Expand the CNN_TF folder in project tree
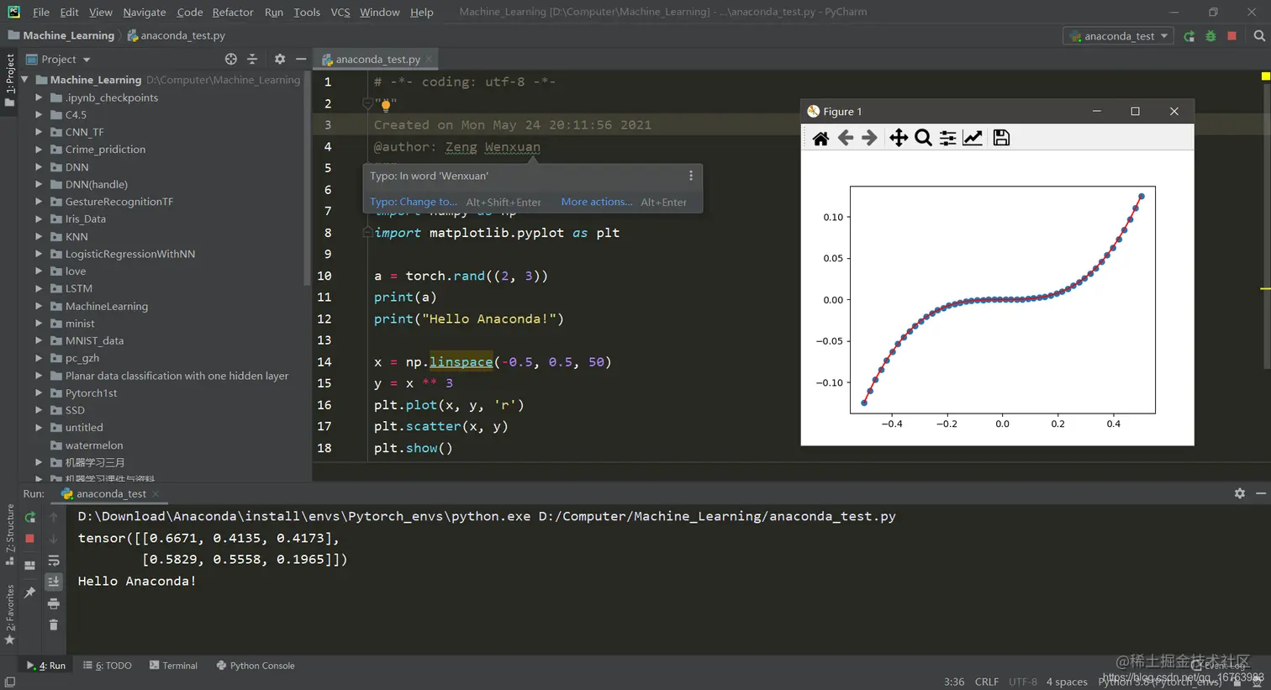This screenshot has width=1271, height=690. 39,132
